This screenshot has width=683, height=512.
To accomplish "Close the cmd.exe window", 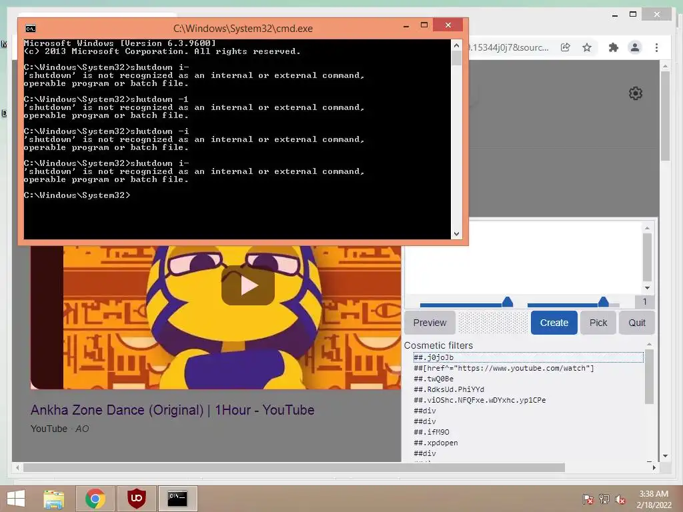I will pos(448,25).
